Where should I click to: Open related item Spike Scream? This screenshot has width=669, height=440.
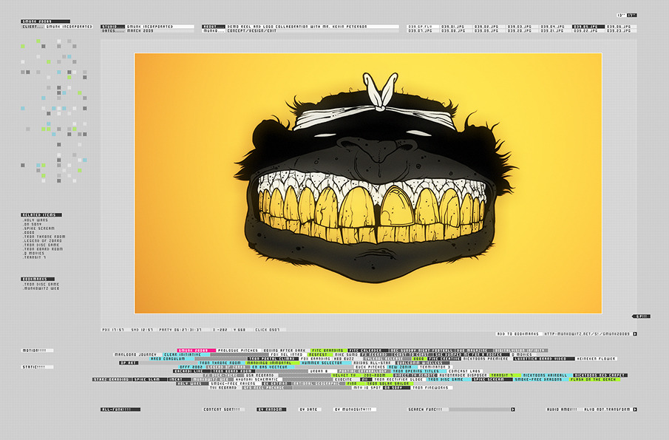pyautogui.click(x=39, y=229)
